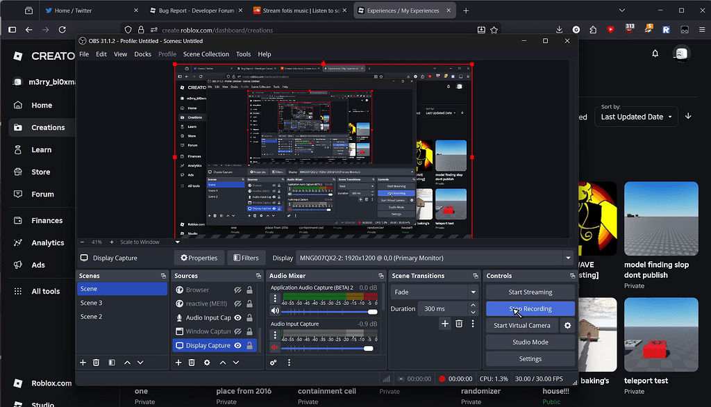Open Sort by Last Updated Date dropdown
This screenshot has height=407, width=711.
[636, 117]
